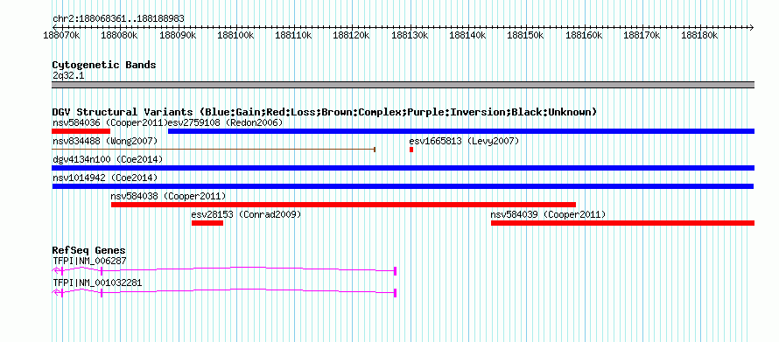Image resolution: width=779 pixels, height=342 pixels.
Task: Click the 188170k ruler tick label
Action: (642, 35)
